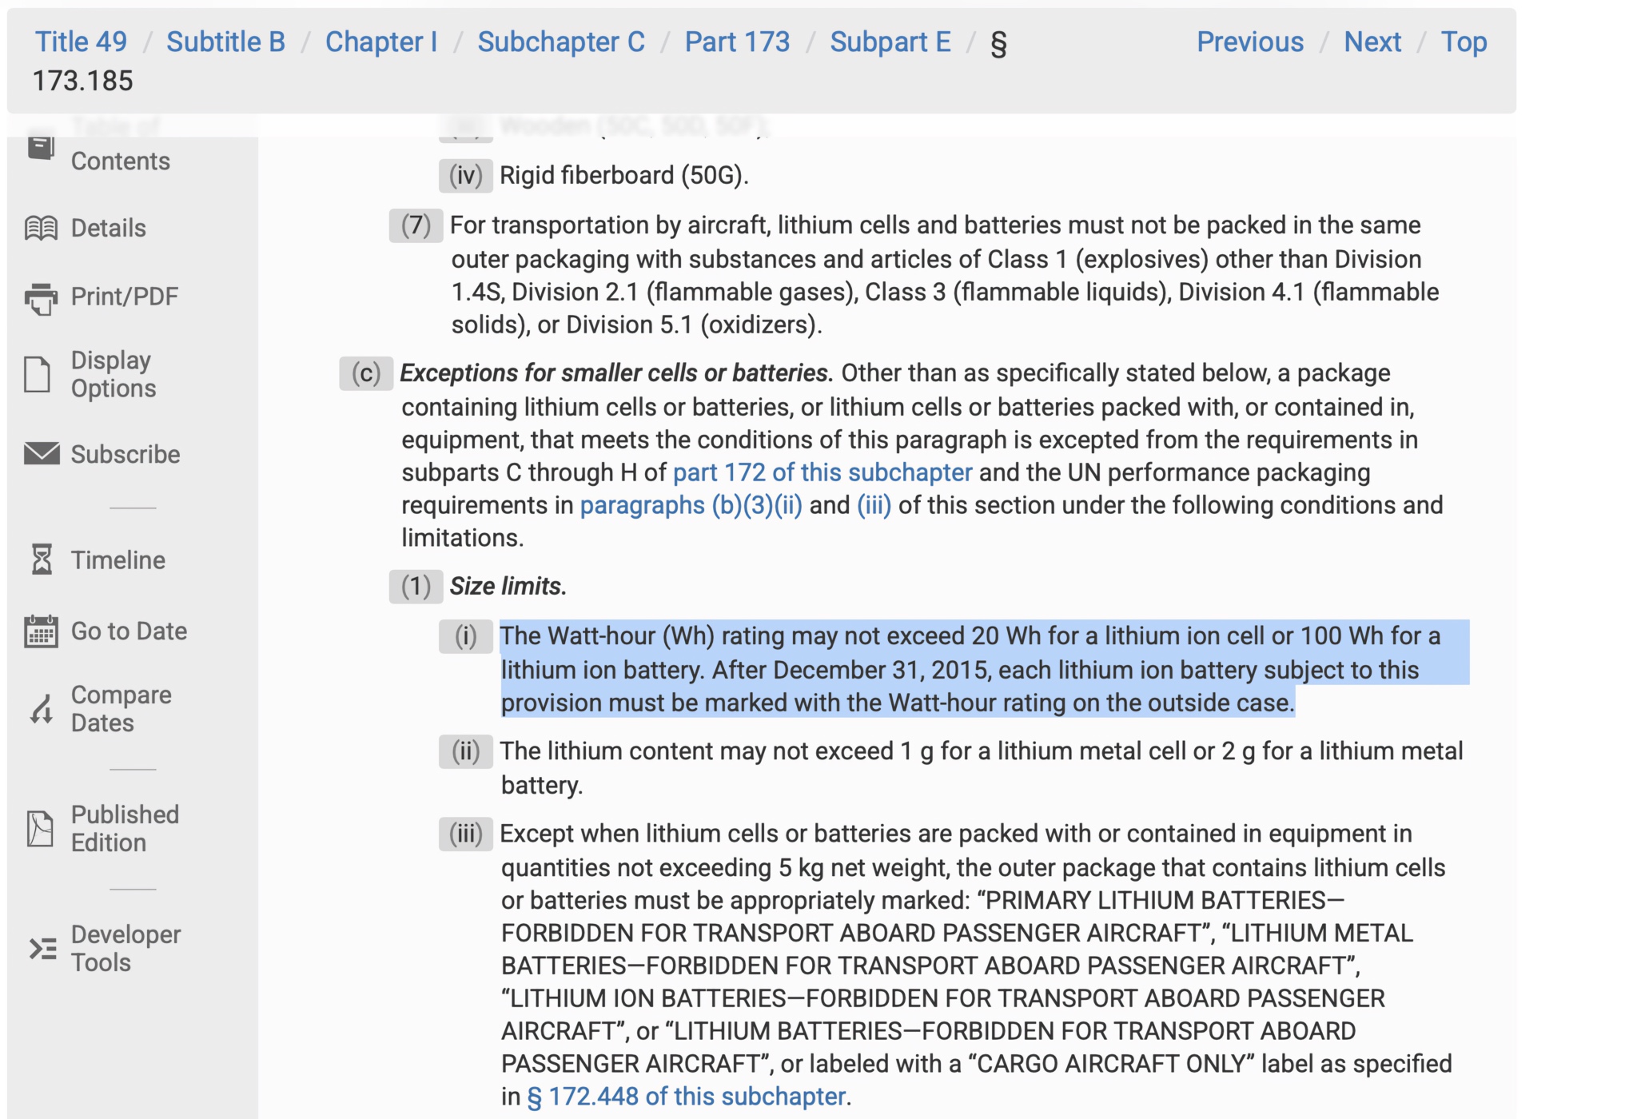Open the Timeline hourglass icon

(x=42, y=559)
